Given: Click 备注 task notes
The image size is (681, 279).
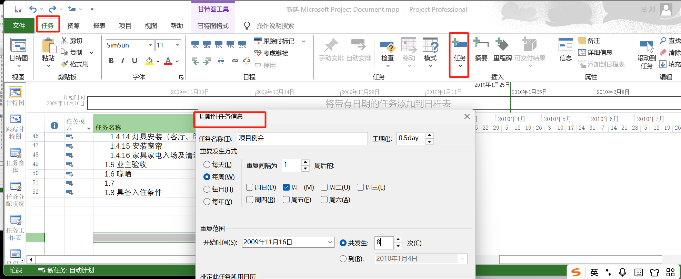Looking at the screenshot, I should pyautogui.click(x=589, y=41).
